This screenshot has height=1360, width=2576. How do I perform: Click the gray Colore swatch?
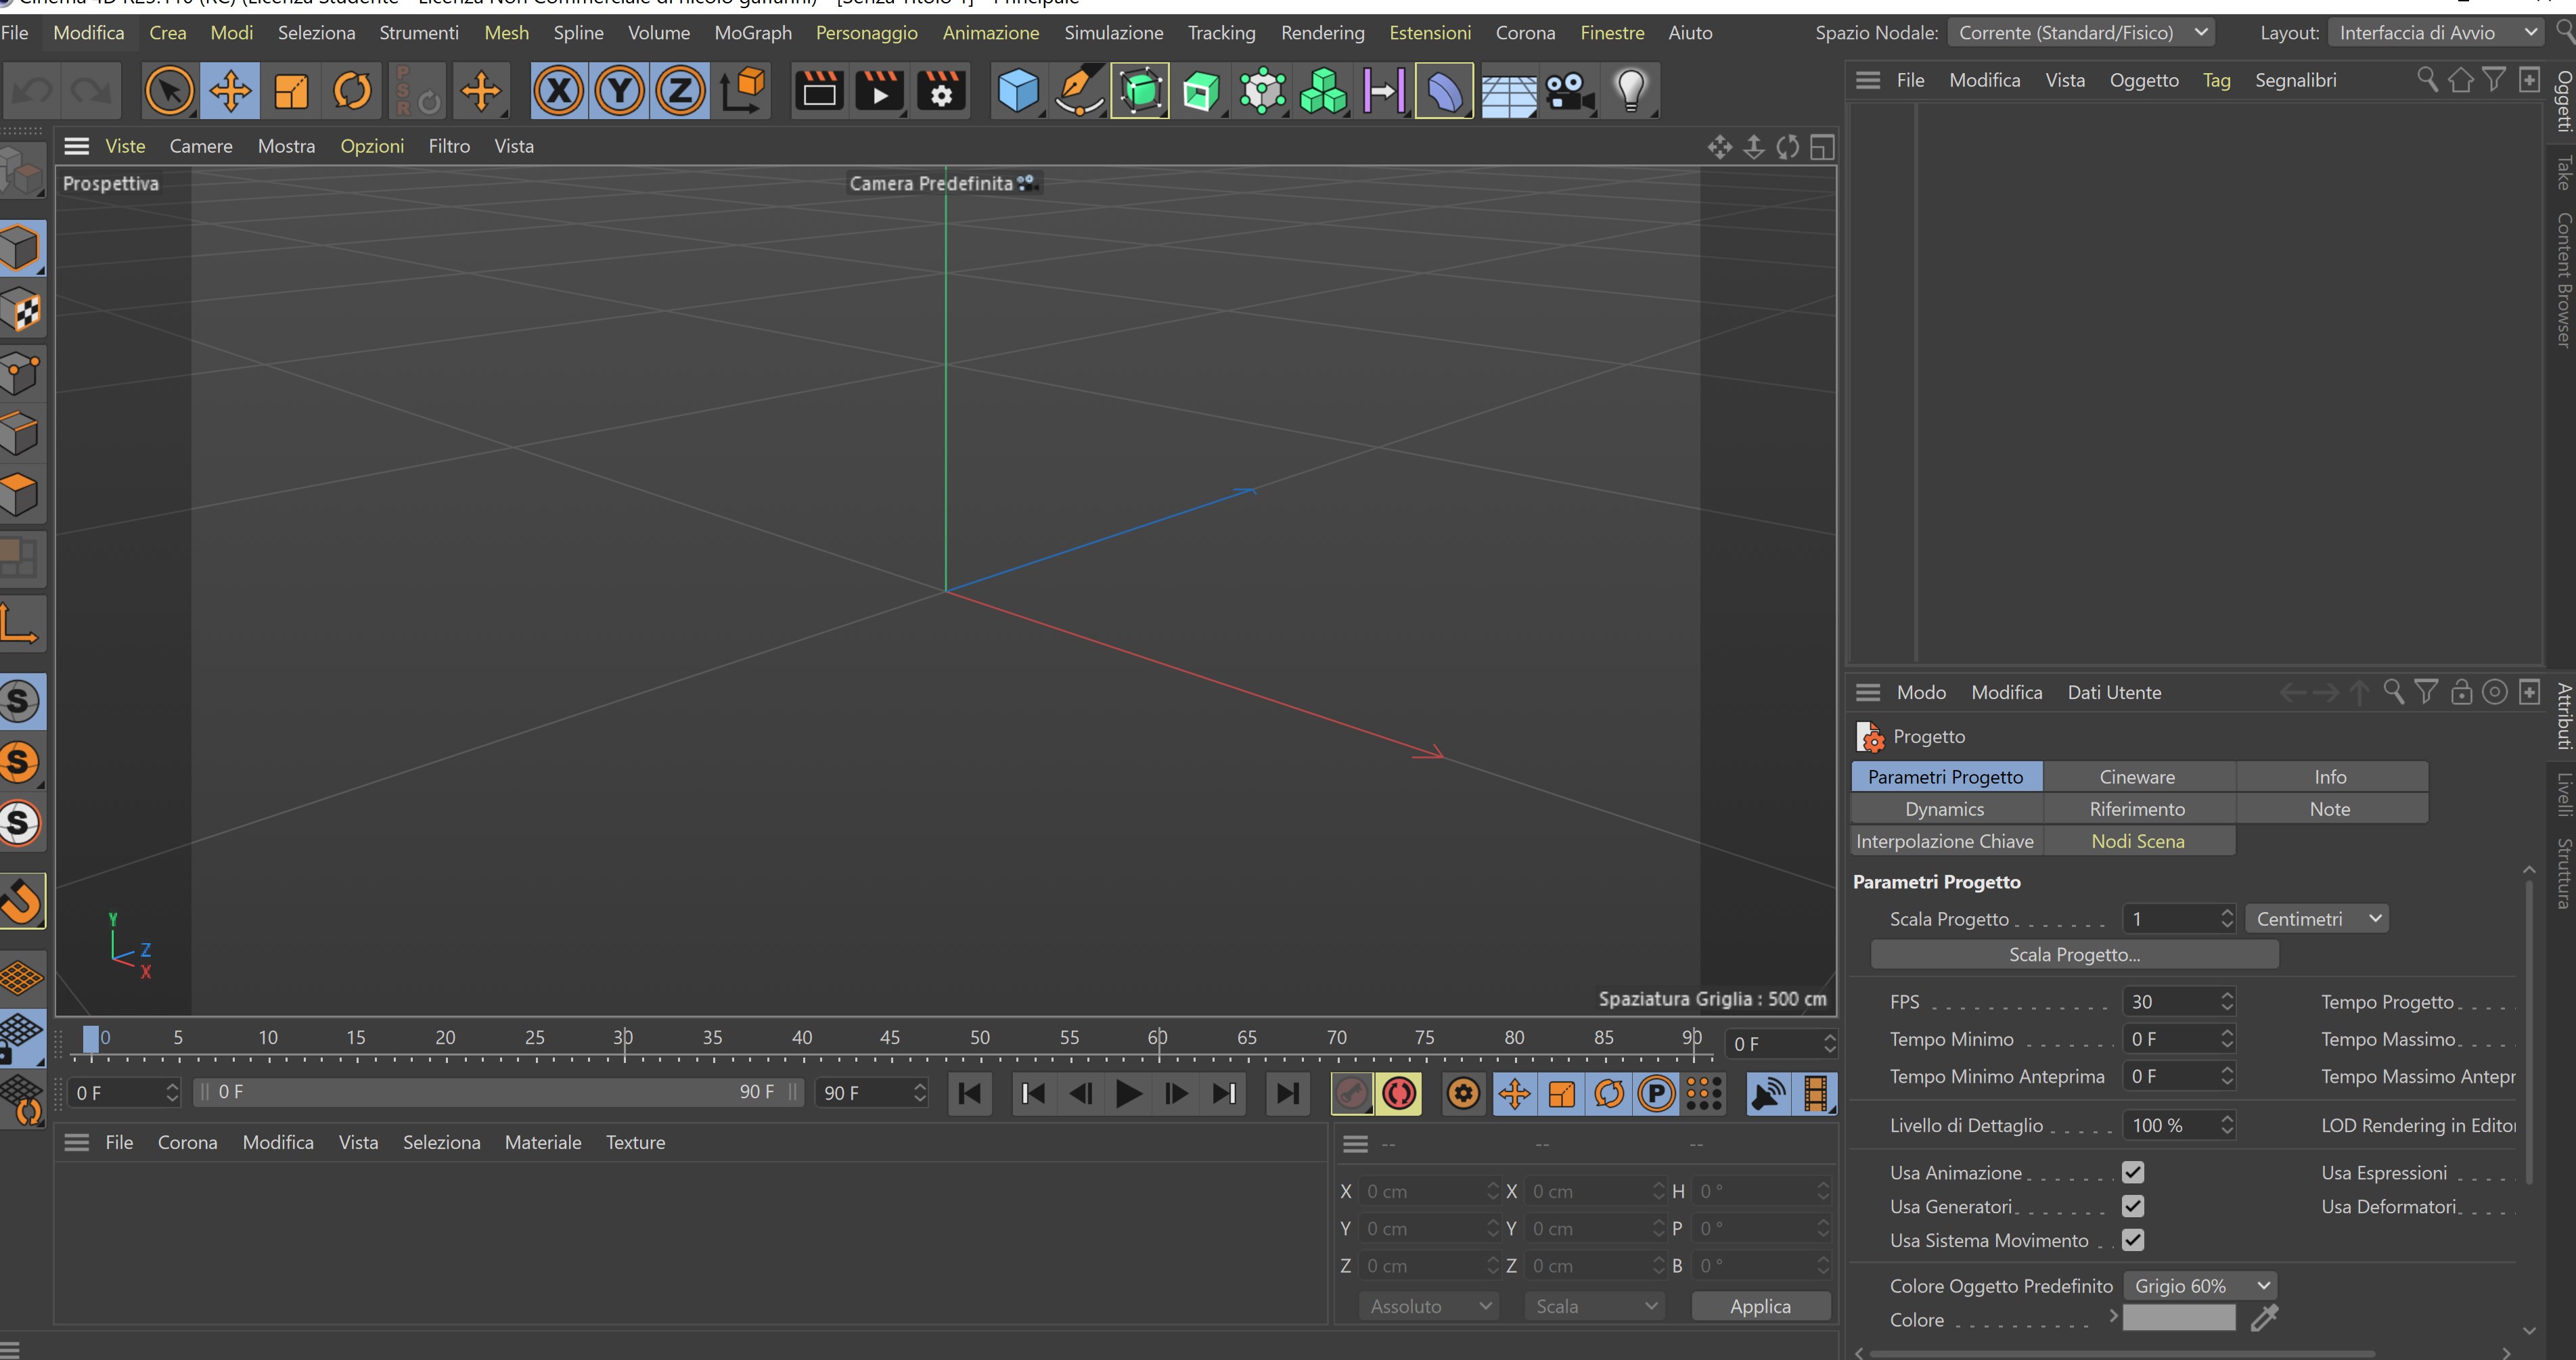pyautogui.click(x=2178, y=1319)
